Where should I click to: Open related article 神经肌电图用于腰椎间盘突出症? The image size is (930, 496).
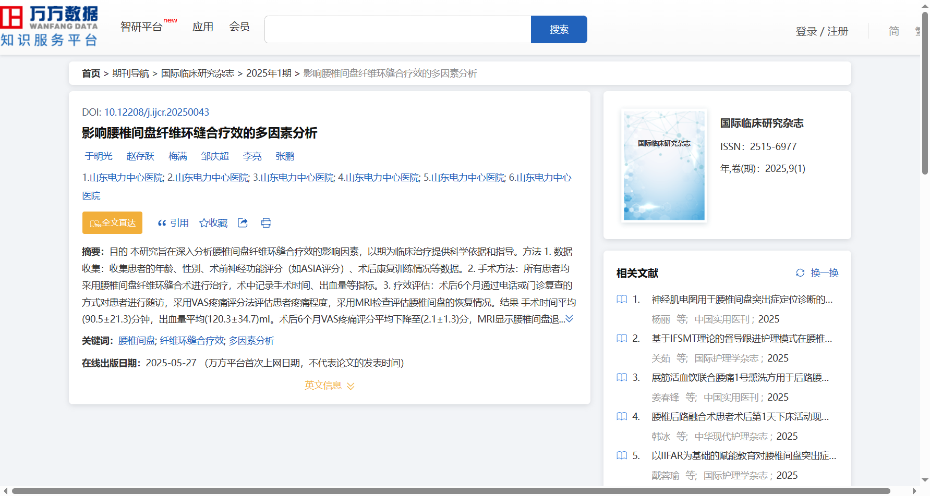point(742,299)
